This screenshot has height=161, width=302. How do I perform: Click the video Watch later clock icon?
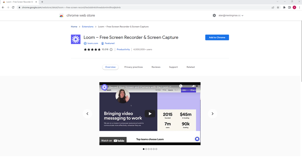click(181, 86)
